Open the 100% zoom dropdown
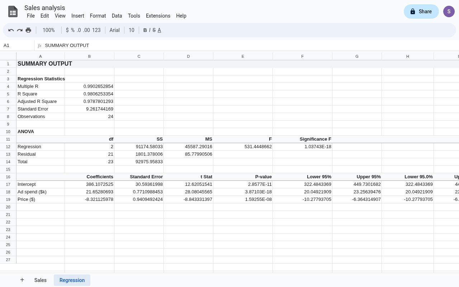 coord(49,30)
